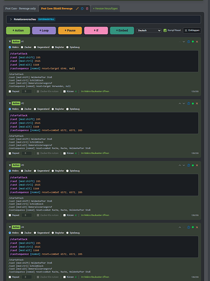Viewport: 210px width, 281px height.
Task: Toggle the green enabled dot of Action #4
Action: [x=193, y=227]
